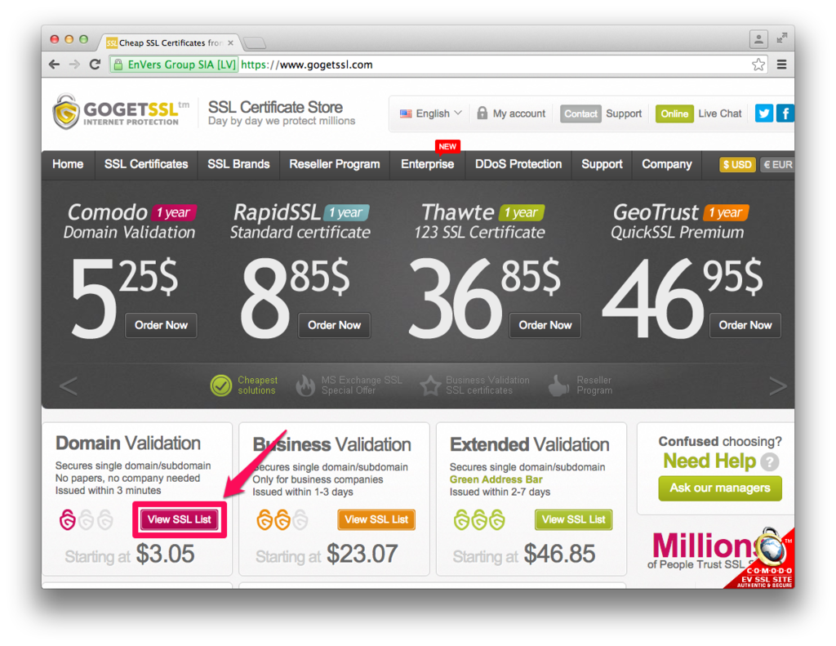836x646 pixels.
Task: Open the Facebook social icon
Action: (785, 113)
